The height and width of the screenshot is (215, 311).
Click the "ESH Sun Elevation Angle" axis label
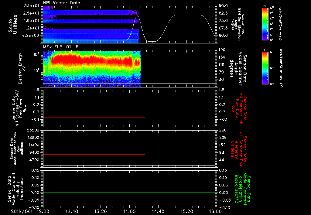(238, 24)
